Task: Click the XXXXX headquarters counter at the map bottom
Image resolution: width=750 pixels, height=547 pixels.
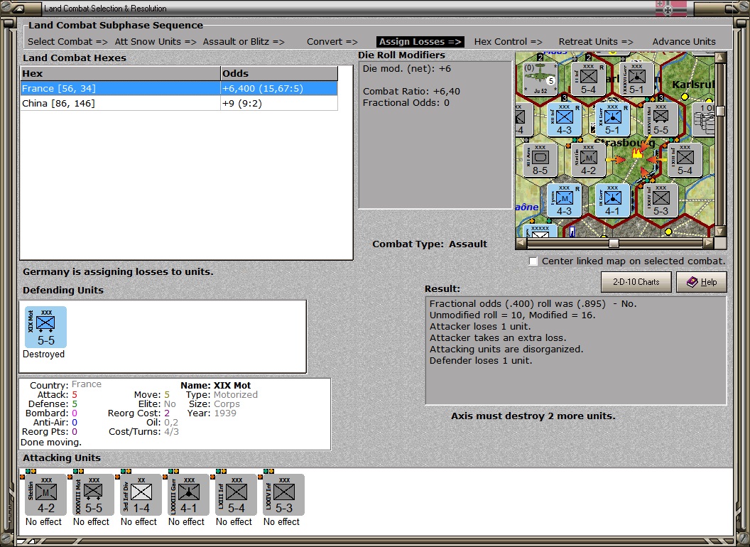Action: click(x=540, y=231)
